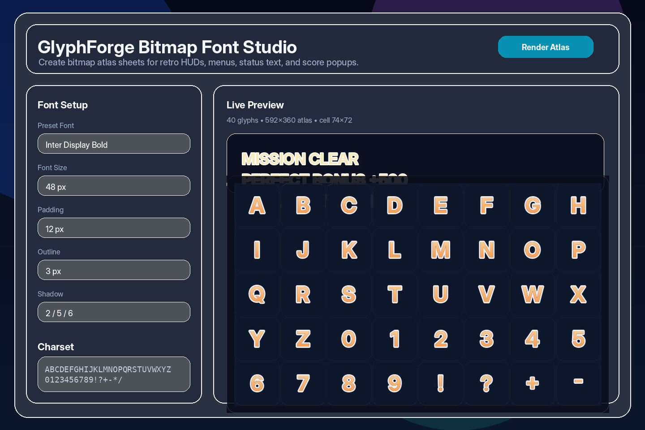Viewport: 645px width, 430px height.
Task: Click the letter Z glyph cell
Action: tap(303, 339)
